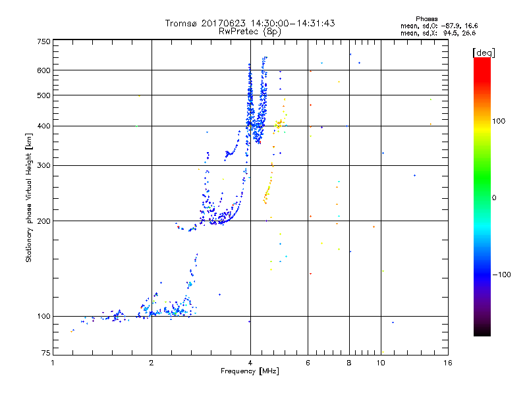Click the "Phases" heading text
The width and height of the screenshot is (527, 395).
coord(426,19)
